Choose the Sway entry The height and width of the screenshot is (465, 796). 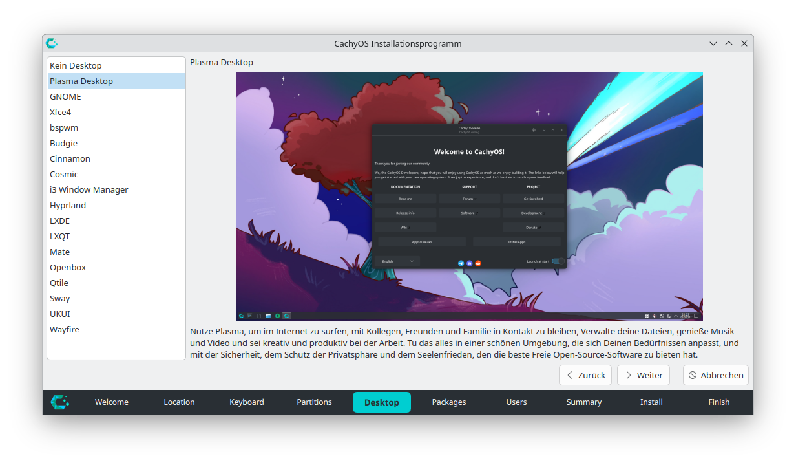click(116, 298)
